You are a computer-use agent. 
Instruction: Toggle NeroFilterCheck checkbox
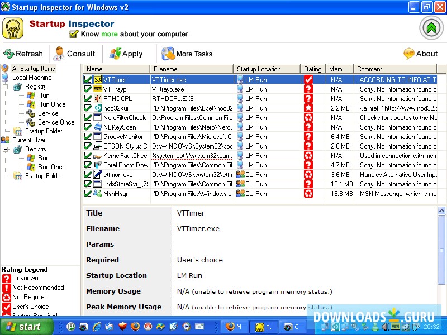click(x=88, y=118)
